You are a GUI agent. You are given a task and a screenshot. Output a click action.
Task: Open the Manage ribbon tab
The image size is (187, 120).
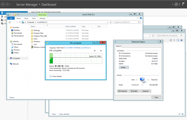tap(42, 18)
